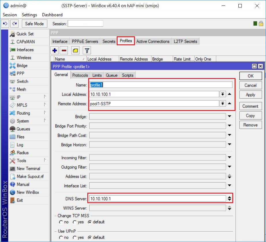Expand Bridge Port Priority field arrow

tap(229, 126)
